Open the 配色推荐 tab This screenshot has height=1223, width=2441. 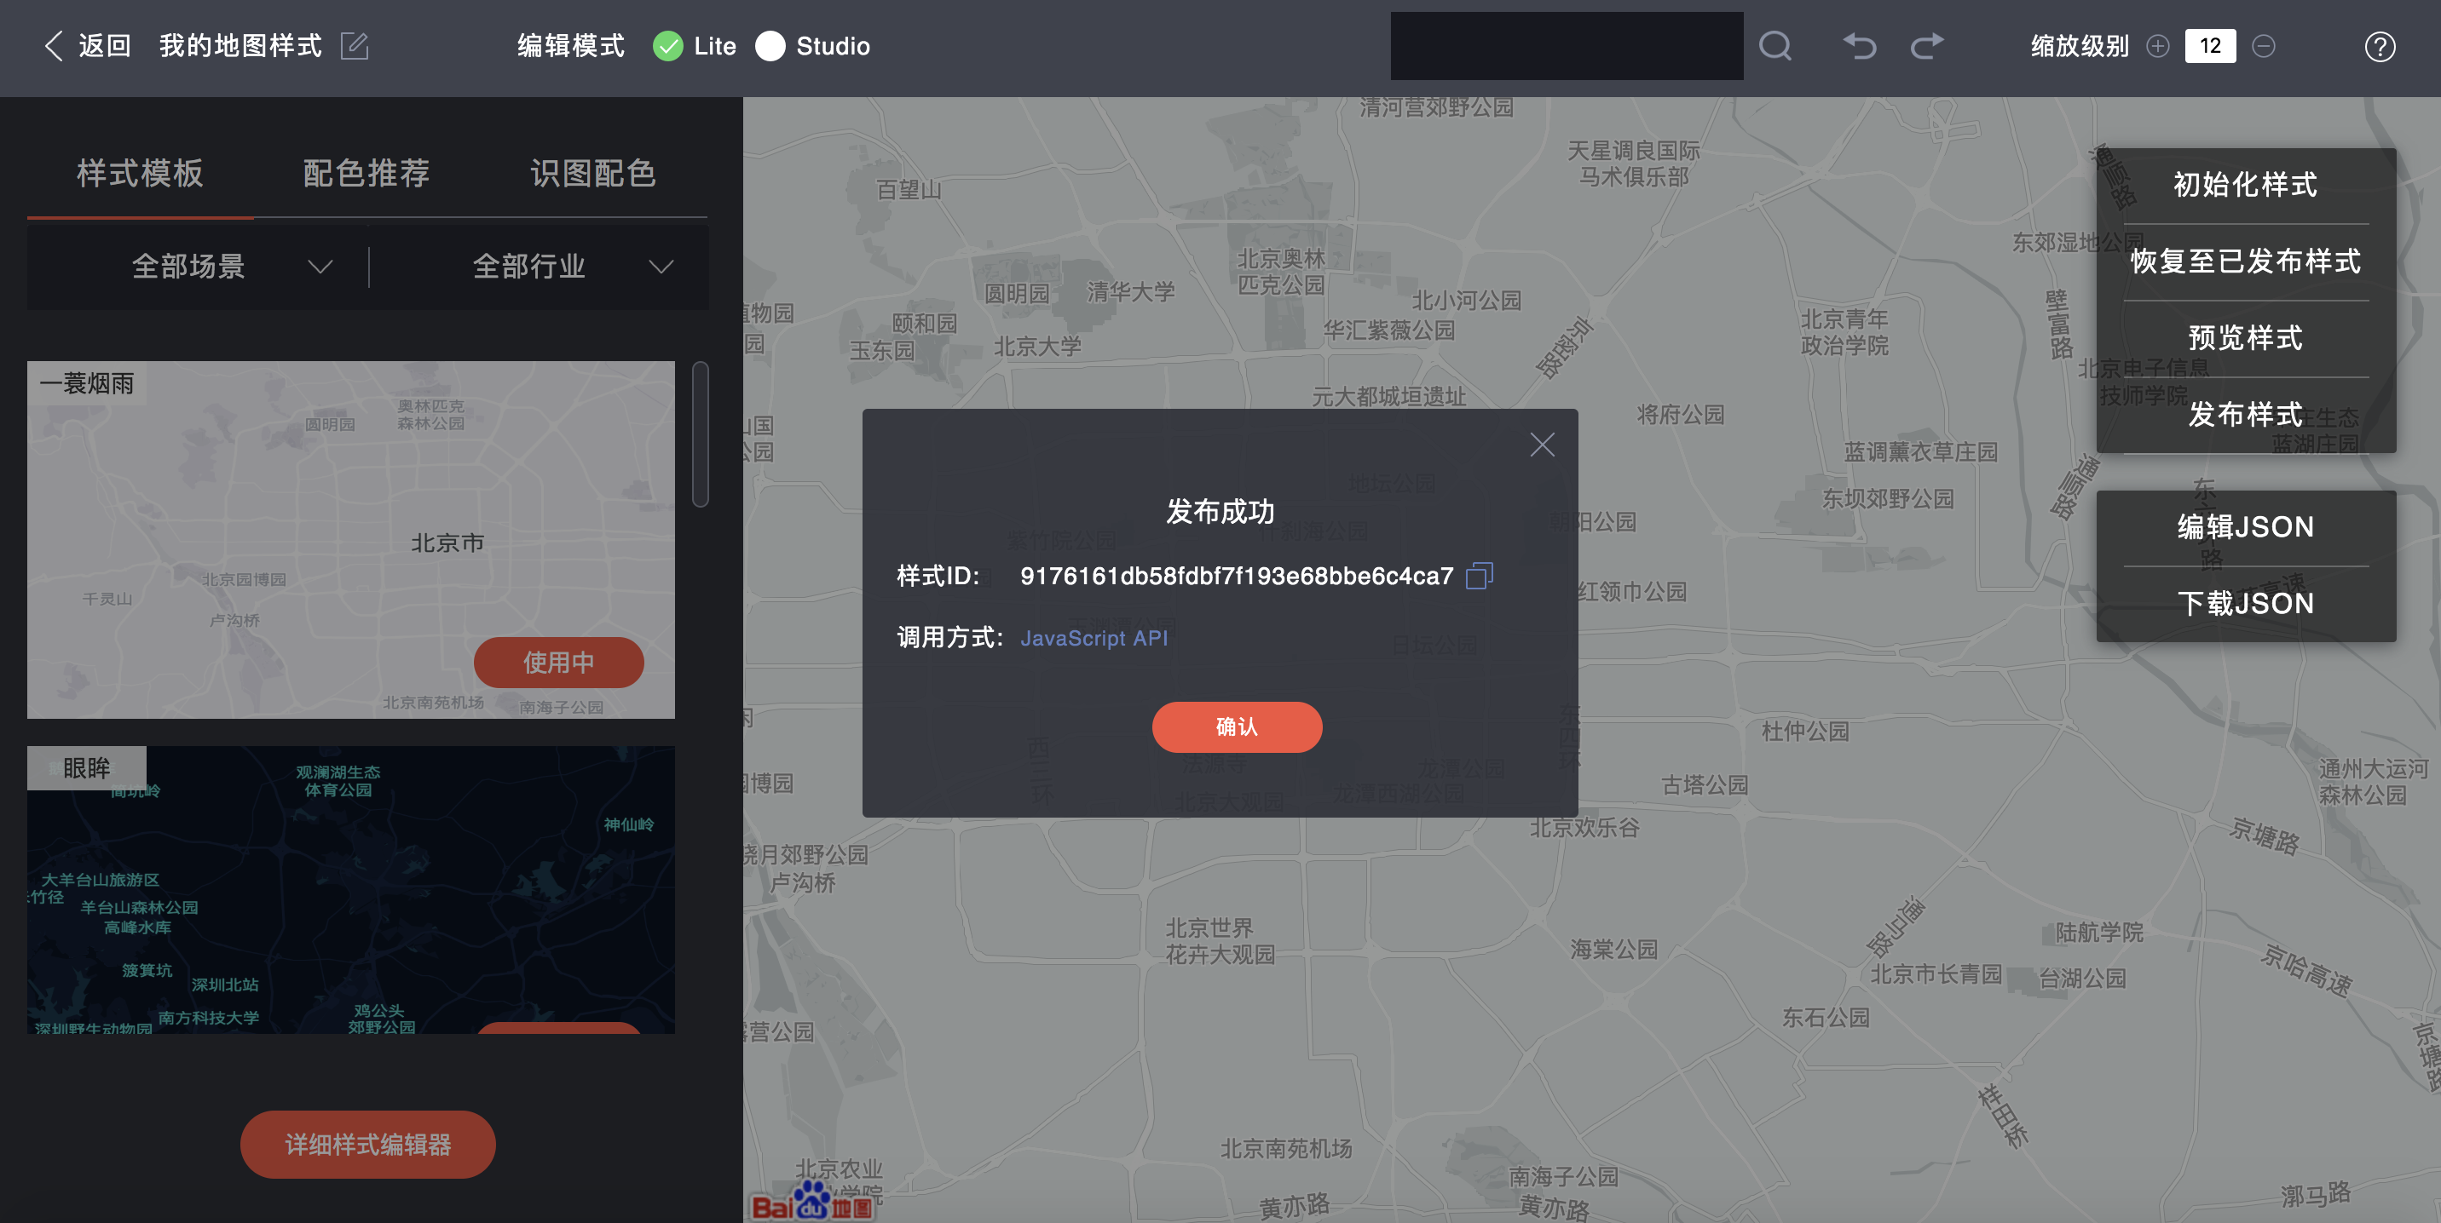pos(366,173)
